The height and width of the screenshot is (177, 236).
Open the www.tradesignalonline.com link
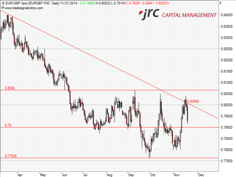(23, 8)
